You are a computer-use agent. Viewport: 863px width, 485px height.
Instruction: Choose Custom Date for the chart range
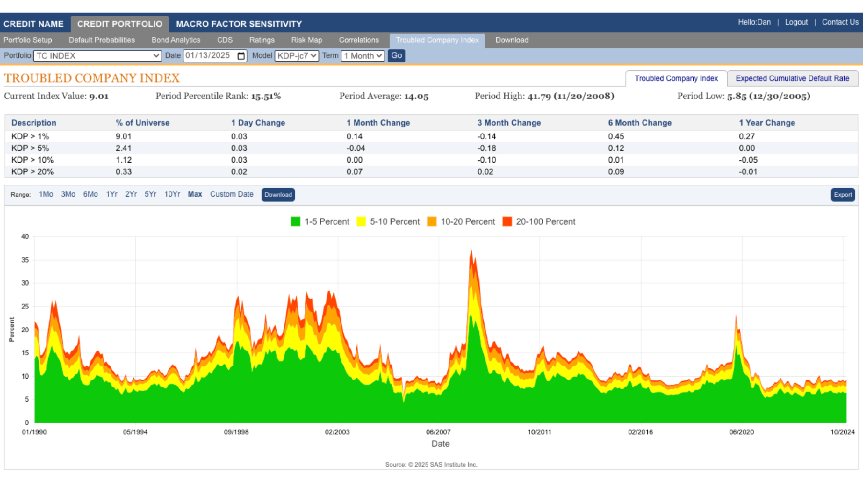tap(232, 194)
